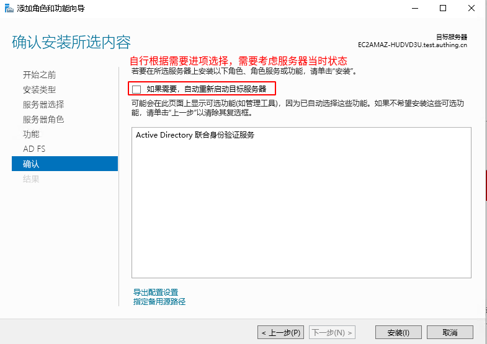Minimize the wizard window

point(415,9)
